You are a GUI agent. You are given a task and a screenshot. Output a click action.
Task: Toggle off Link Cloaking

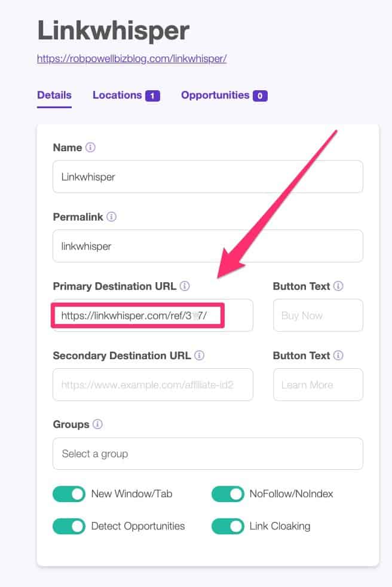(x=228, y=526)
